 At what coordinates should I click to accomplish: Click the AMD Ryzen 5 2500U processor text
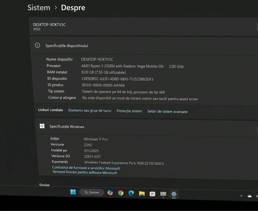[x=123, y=66]
